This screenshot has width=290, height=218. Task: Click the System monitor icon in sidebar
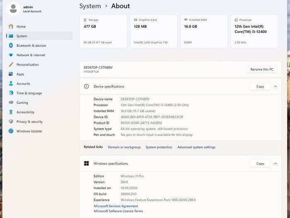pos(11,36)
